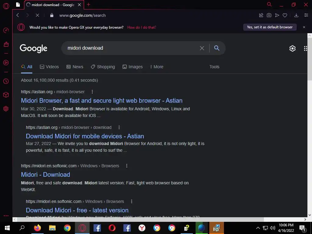This screenshot has width=312, height=234.
Task: Stop loading the page
Action: [x=37, y=15]
